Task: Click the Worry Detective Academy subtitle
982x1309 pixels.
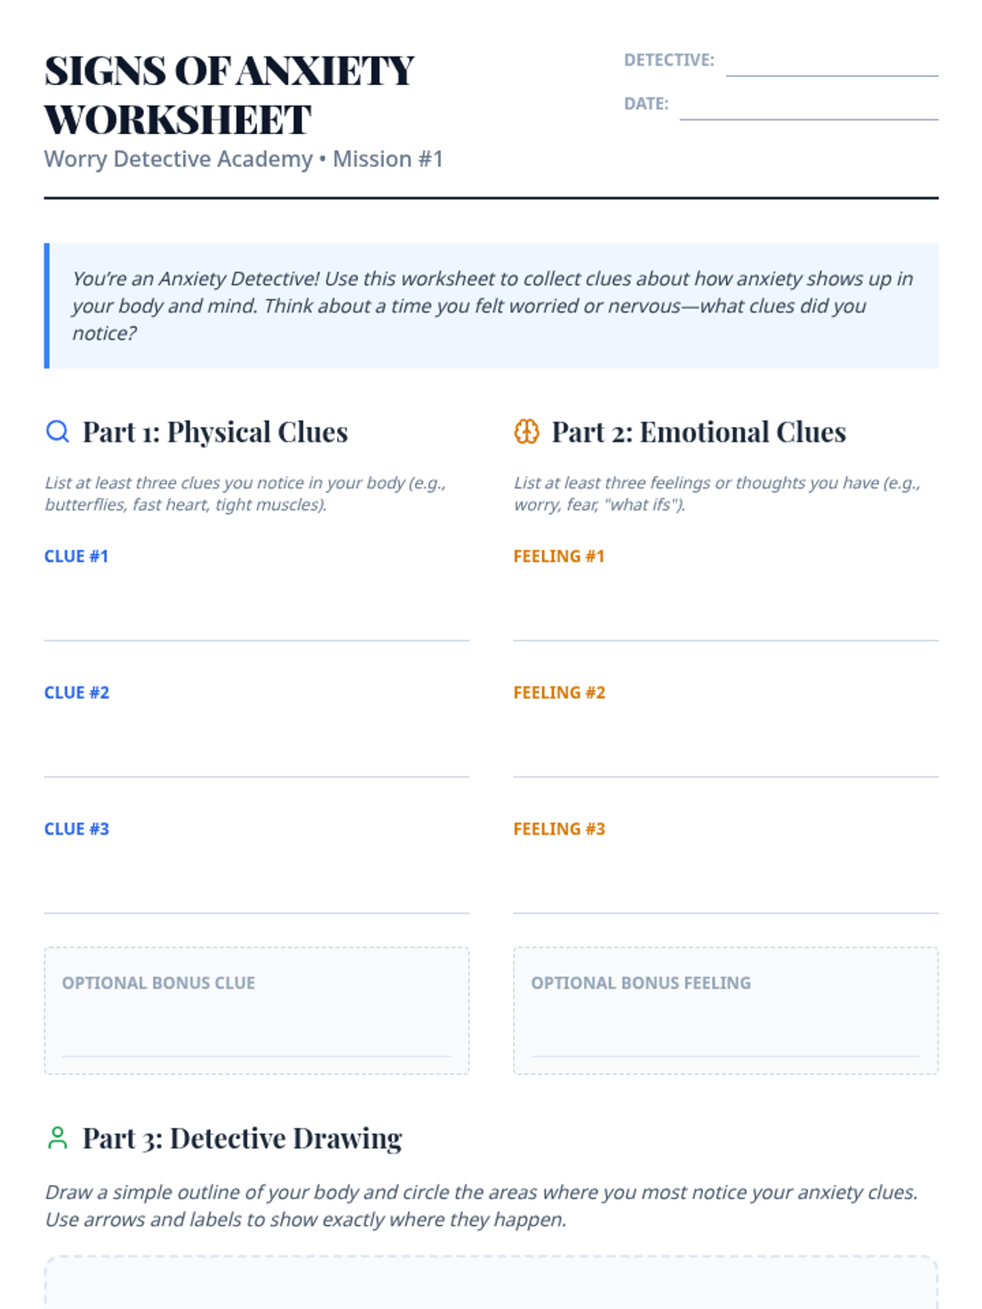Action: pos(243,159)
